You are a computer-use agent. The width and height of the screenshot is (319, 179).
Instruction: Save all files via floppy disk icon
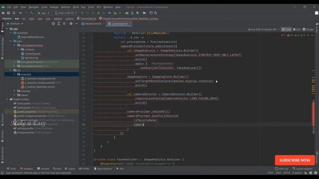pos(8,13)
